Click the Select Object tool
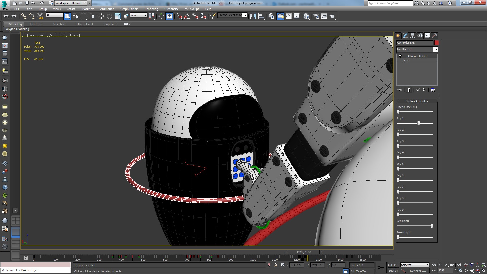The height and width of the screenshot is (274, 487). click(67, 16)
